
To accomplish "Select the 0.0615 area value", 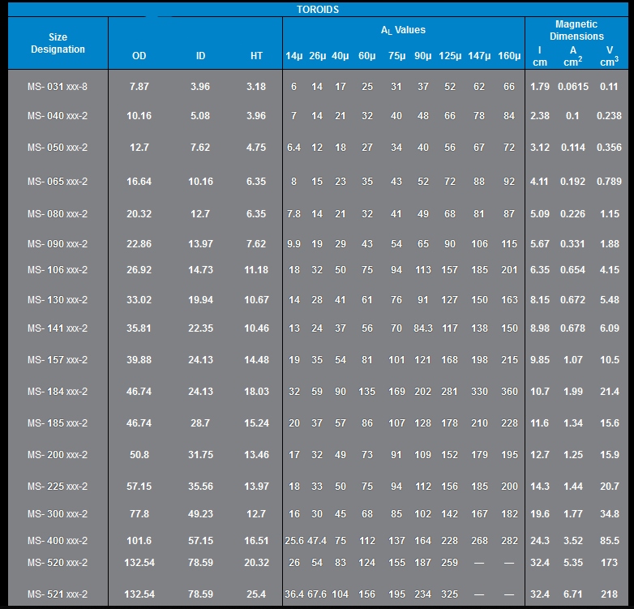I will click(x=573, y=86).
